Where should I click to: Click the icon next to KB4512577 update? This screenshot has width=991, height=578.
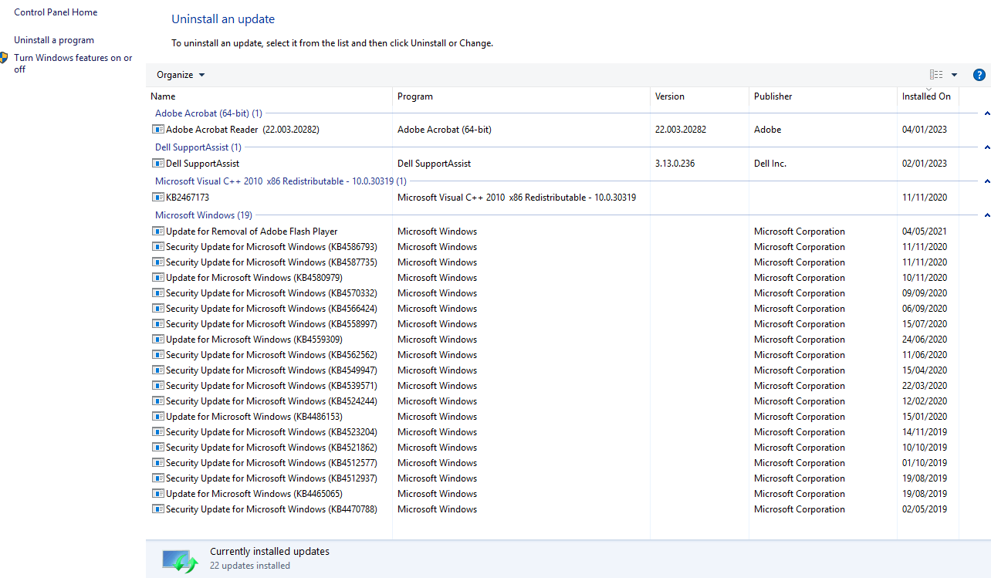[x=158, y=463]
